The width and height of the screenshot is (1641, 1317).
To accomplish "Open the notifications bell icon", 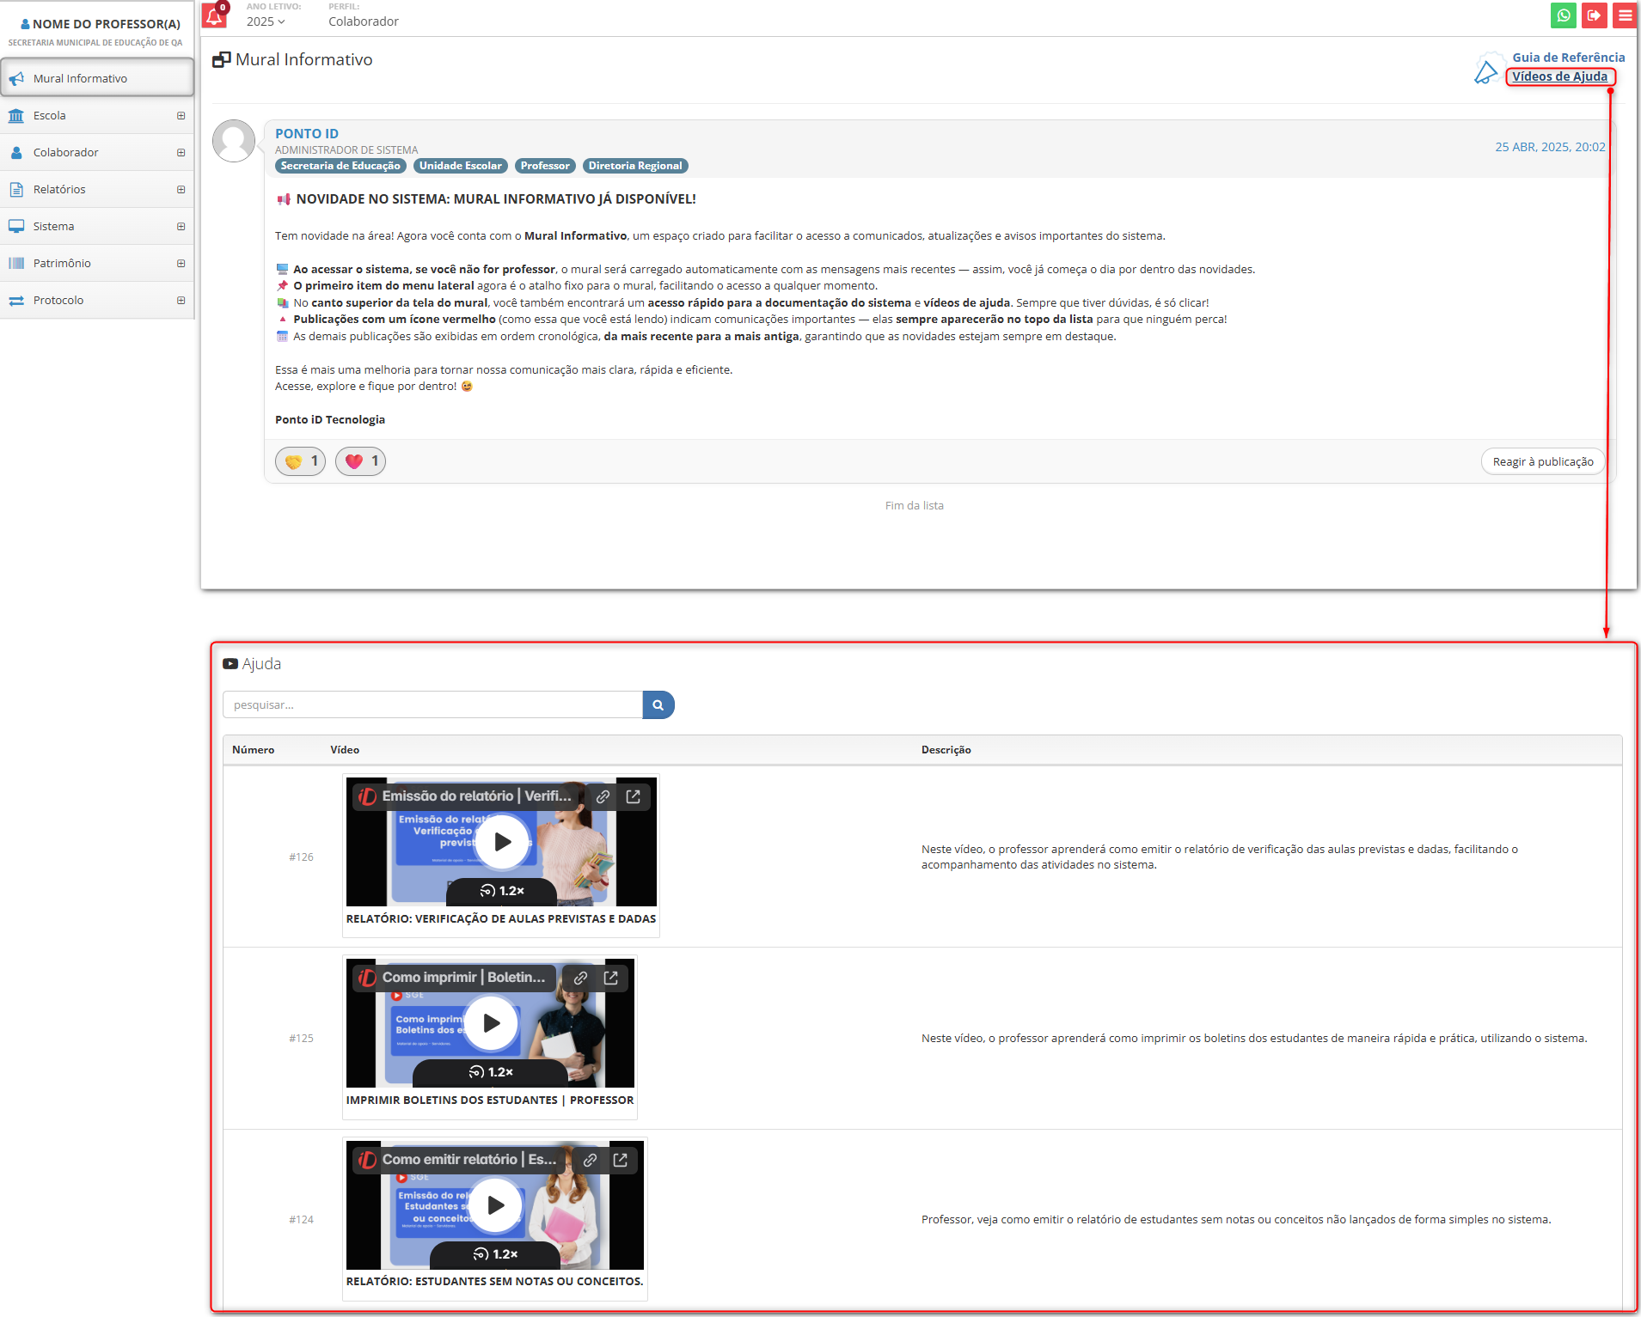I will [x=215, y=15].
